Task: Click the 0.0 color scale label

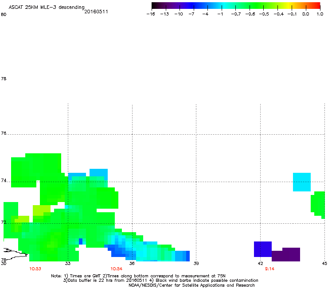Action: (306, 14)
